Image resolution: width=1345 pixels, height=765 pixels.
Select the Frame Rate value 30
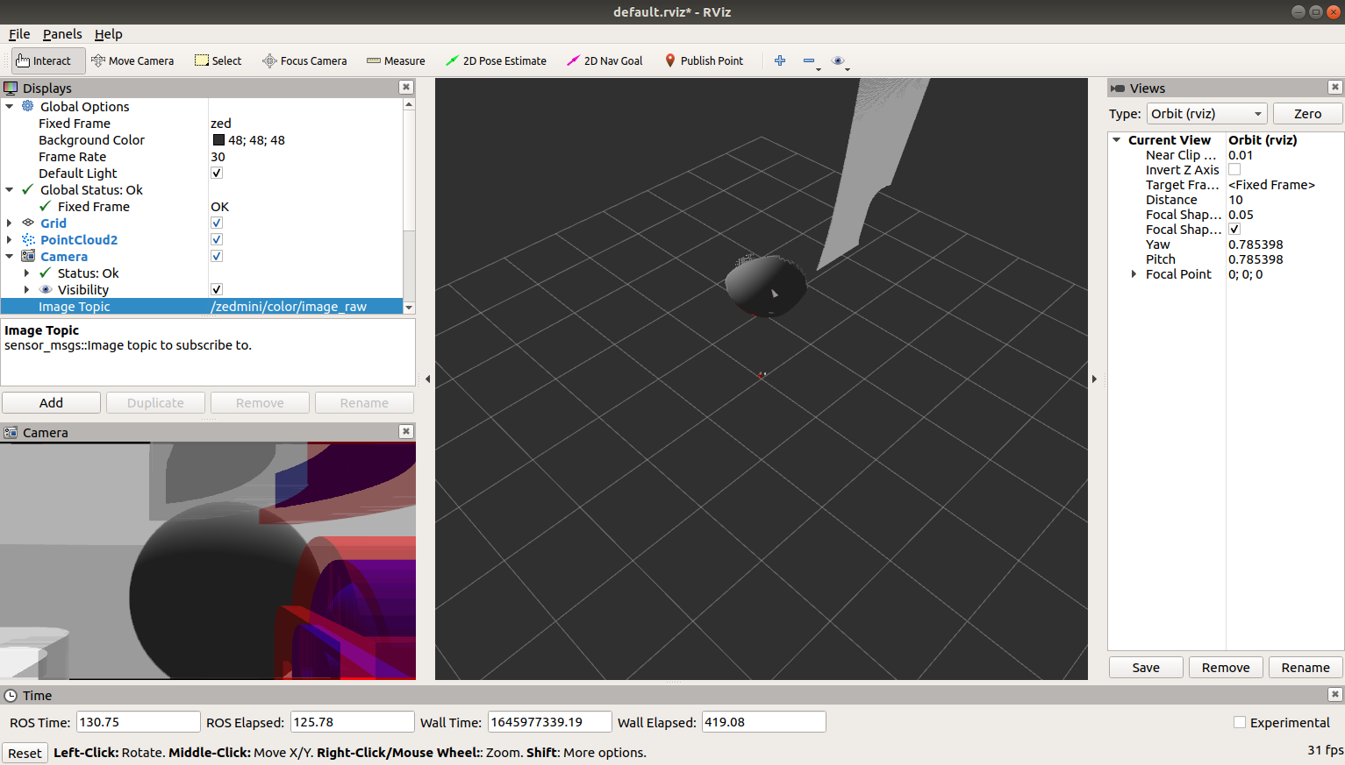[x=218, y=156]
